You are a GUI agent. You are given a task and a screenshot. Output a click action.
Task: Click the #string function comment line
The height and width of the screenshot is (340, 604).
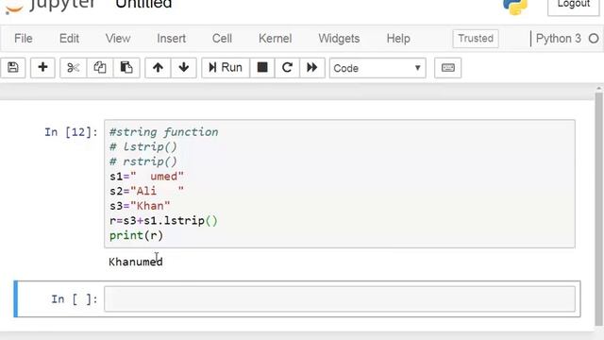point(163,132)
